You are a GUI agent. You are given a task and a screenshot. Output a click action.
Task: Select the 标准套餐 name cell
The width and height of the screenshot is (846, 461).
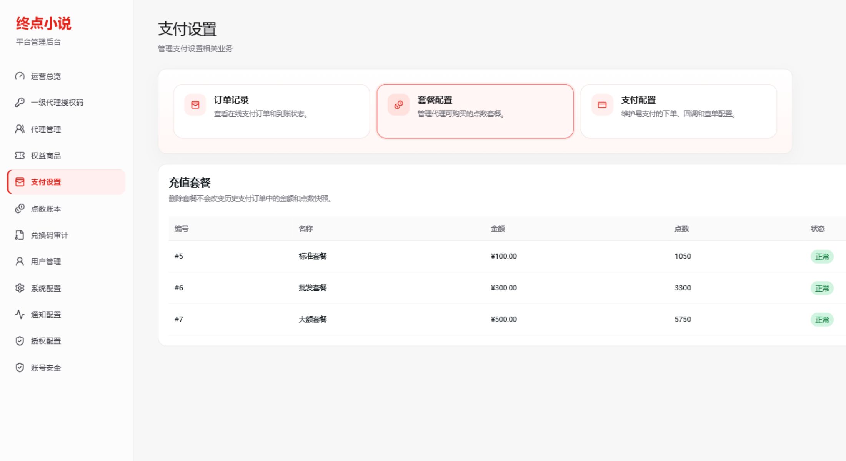point(313,256)
